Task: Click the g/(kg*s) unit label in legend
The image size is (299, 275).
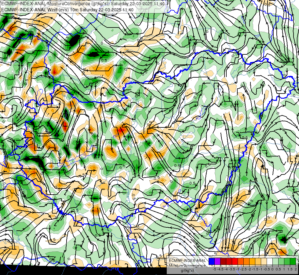Action: point(188,270)
